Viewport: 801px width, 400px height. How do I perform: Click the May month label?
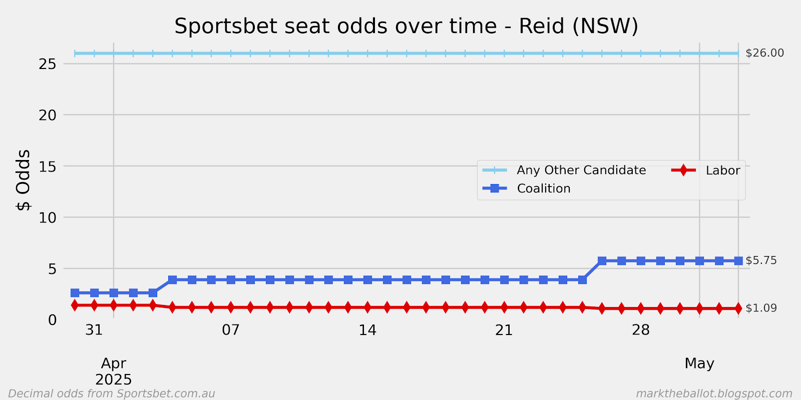coord(699,363)
